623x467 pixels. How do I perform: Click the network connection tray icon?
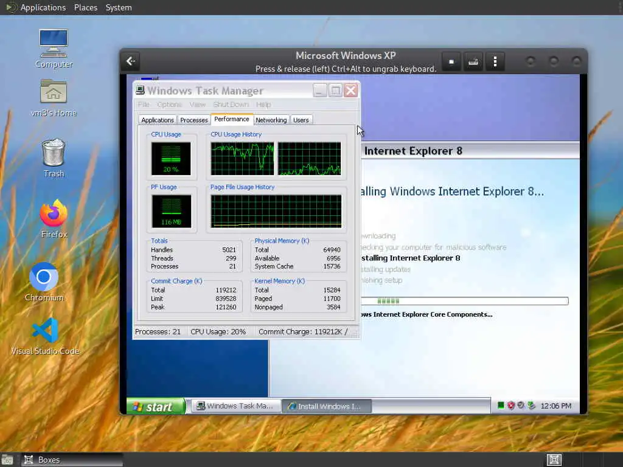click(531, 406)
